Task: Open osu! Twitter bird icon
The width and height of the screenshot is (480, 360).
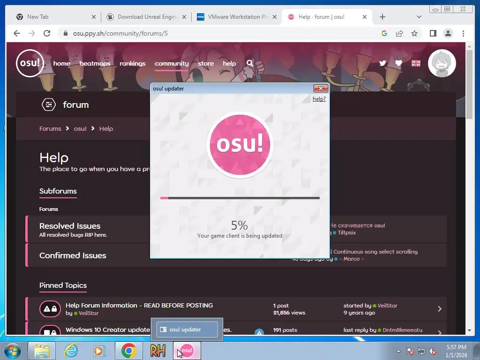Action: pos(382,63)
